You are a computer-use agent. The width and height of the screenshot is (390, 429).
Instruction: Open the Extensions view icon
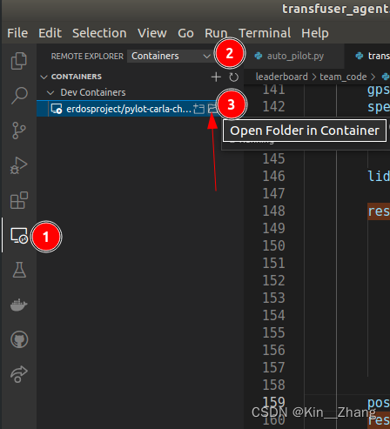(19, 200)
